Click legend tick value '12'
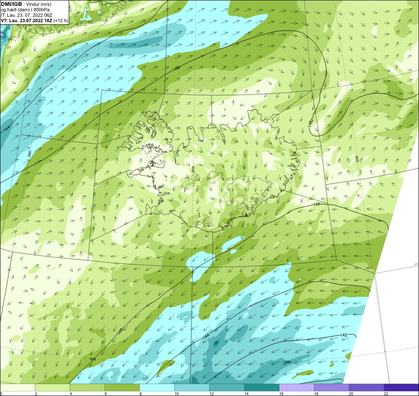This screenshot has height=396, width=419. [x=212, y=393]
